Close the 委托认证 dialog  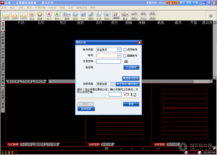click(x=139, y=42)
